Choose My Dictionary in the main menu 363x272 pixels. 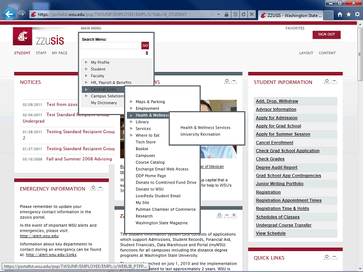[x=104, y=103]
